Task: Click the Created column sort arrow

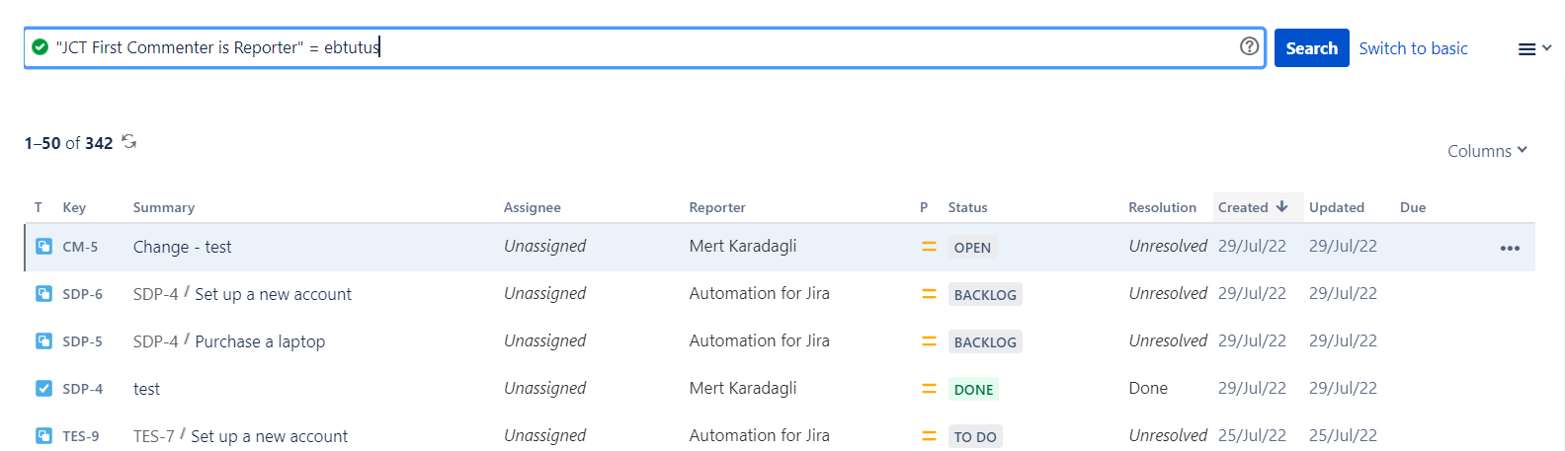Action: pos(1281,206)
